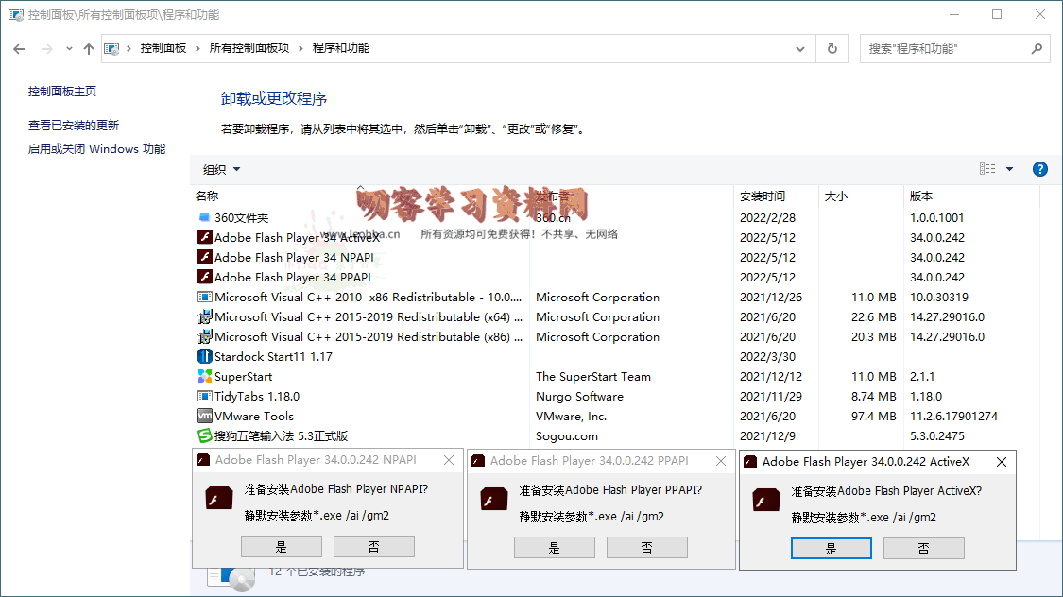1063x597 pixels.
Task: Click the VMware Tools icon
Action: coord(204,416)
